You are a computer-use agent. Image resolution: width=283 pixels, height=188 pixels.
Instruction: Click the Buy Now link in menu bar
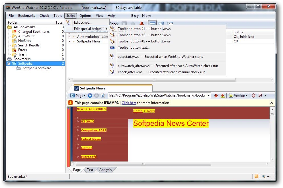pos(141,16)
